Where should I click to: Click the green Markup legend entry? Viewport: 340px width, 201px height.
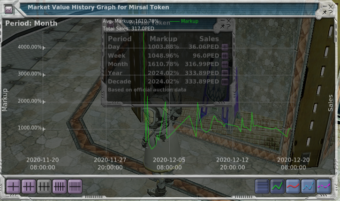click(184, 21)
